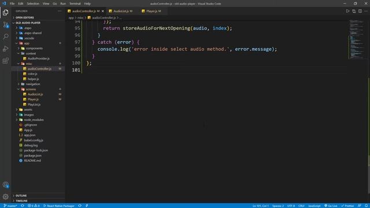The width and height of the screenshot is (370, 208).
Task: Open README.md in the file tree
Action: coord(38,161)
